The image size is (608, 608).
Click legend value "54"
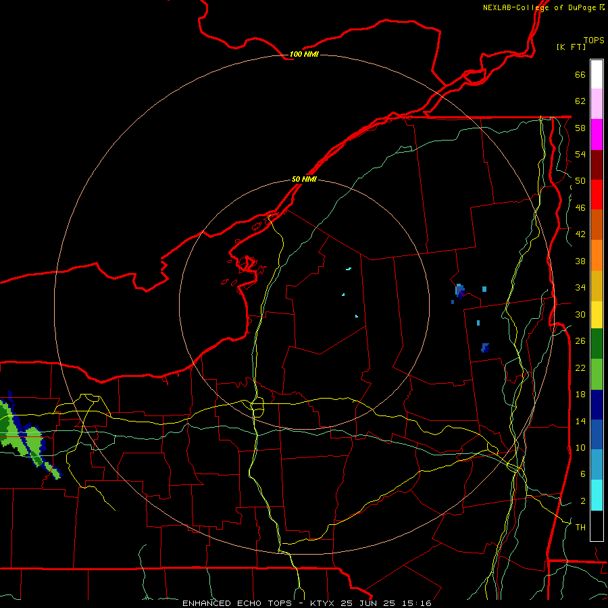click(x=580, y=154)
